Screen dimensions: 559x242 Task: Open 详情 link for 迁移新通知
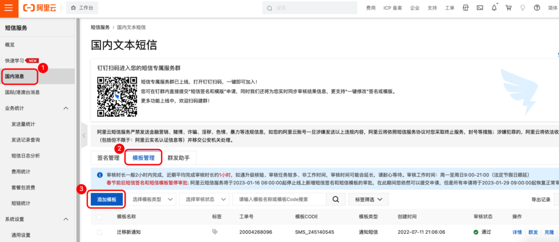tap(516, 232)
